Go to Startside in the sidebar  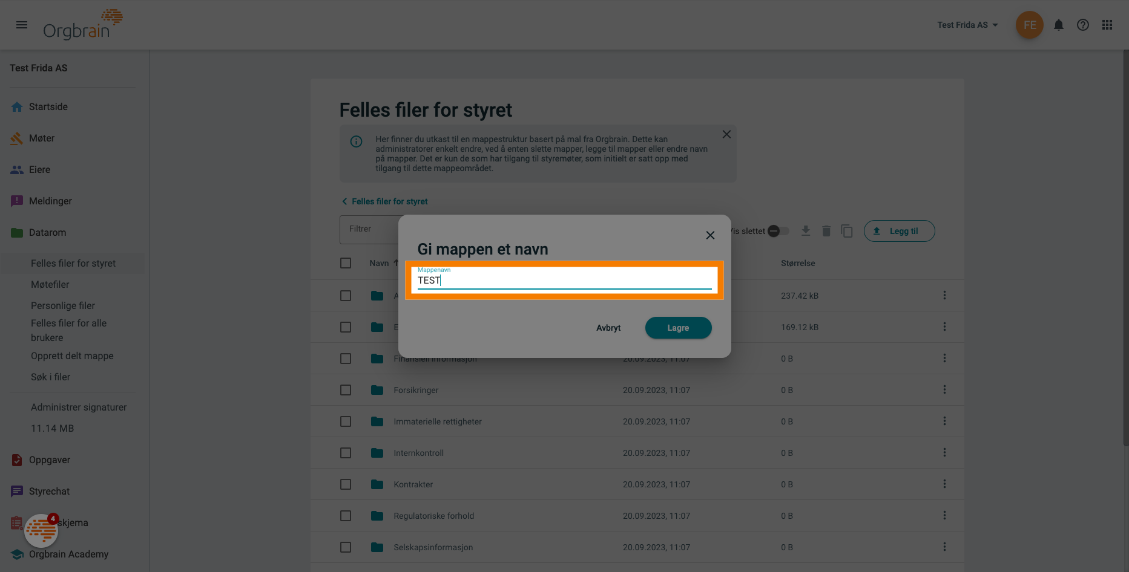48,106
